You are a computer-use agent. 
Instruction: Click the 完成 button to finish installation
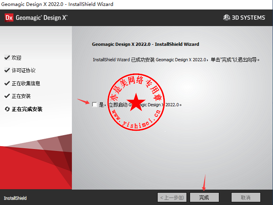click(x=204, y=197)
